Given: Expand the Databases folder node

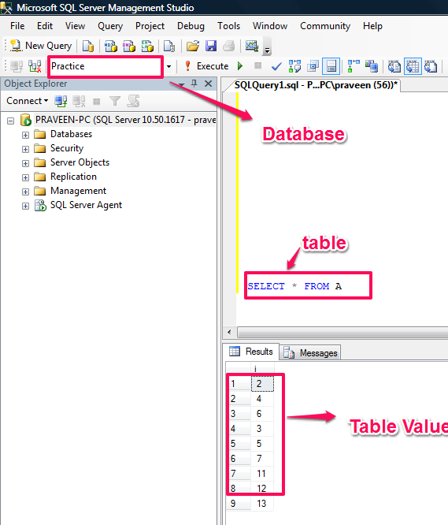Looking at the screenshot, I should tap(25, 135).
